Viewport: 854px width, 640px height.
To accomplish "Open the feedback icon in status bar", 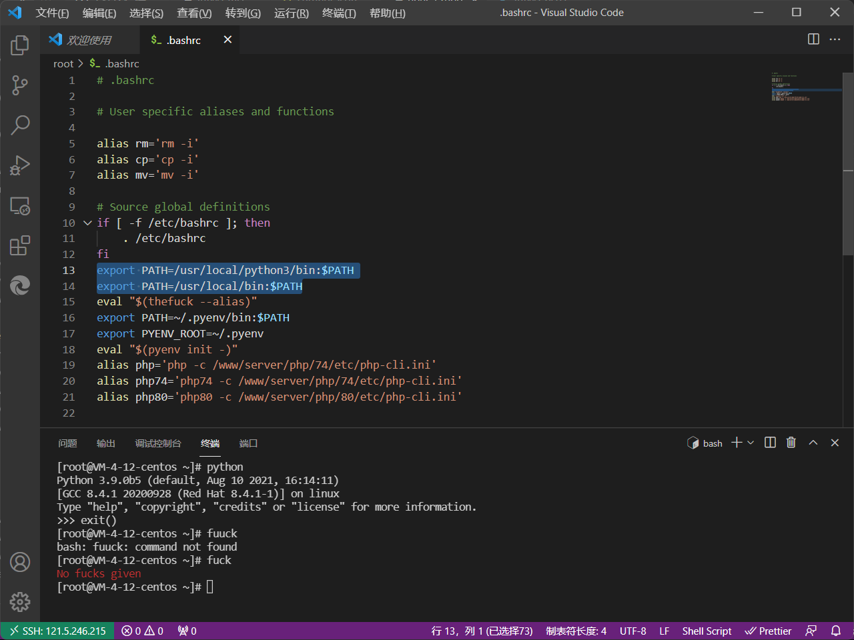I will click(x=811, y=631).
